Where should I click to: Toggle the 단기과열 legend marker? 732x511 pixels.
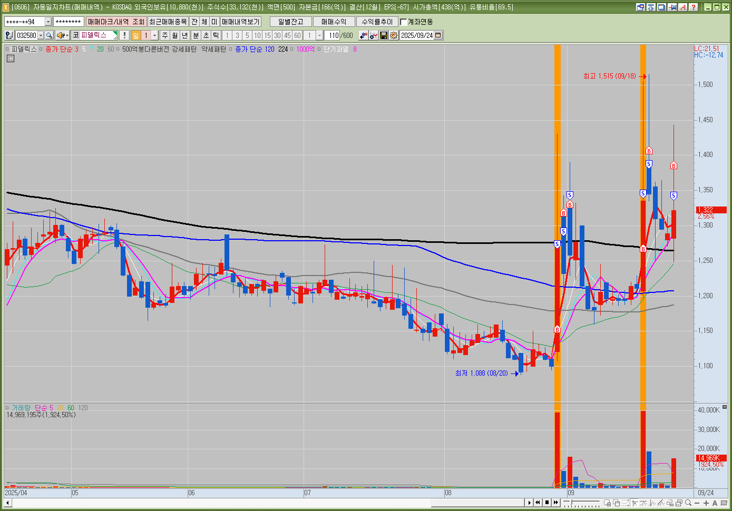(319, 49)
